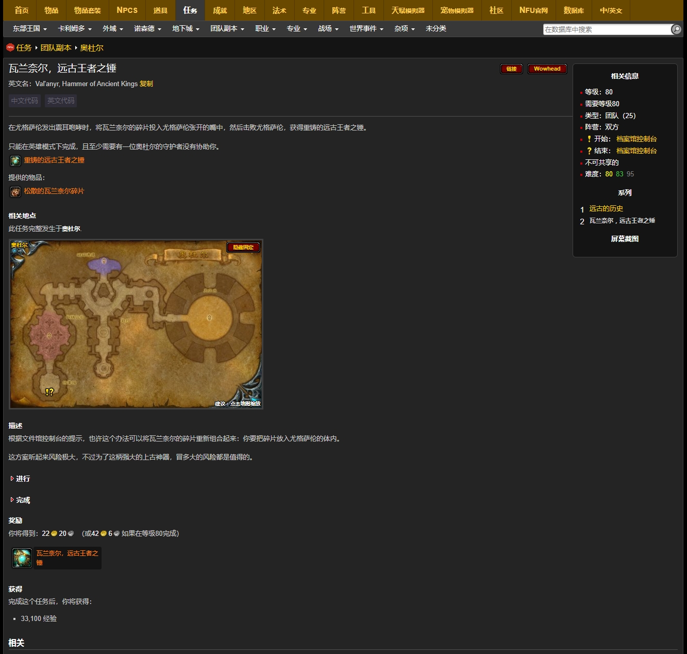
Task: Click the yellow question mark quest end icon
Action: (x=589, y=151)
